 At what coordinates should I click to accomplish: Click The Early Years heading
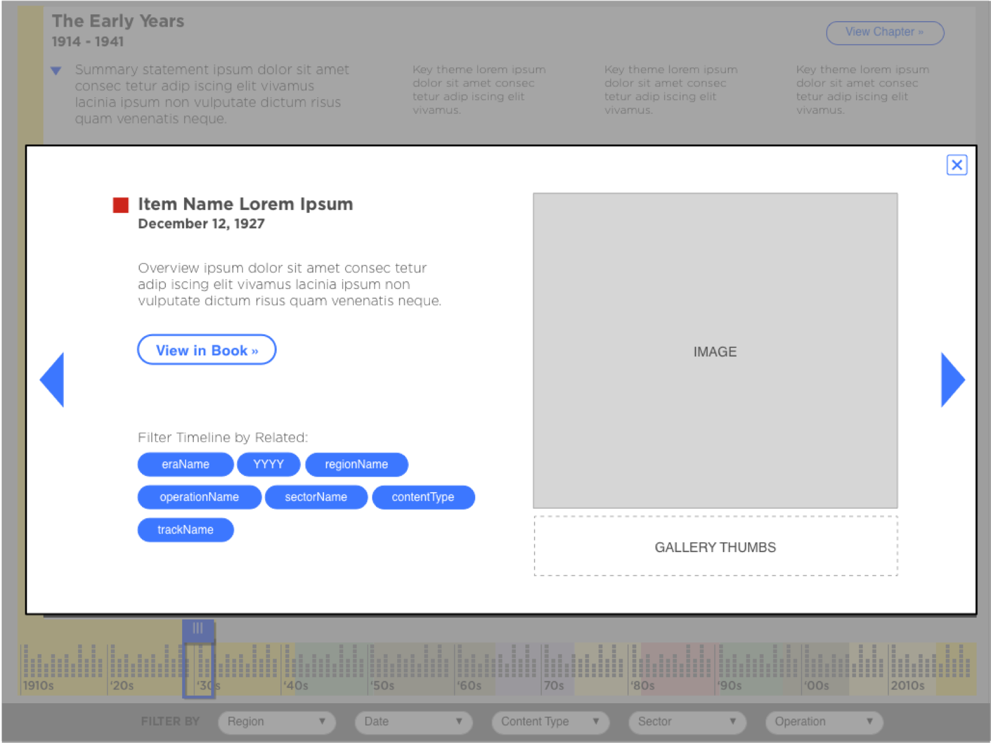(x=118, y=21)
